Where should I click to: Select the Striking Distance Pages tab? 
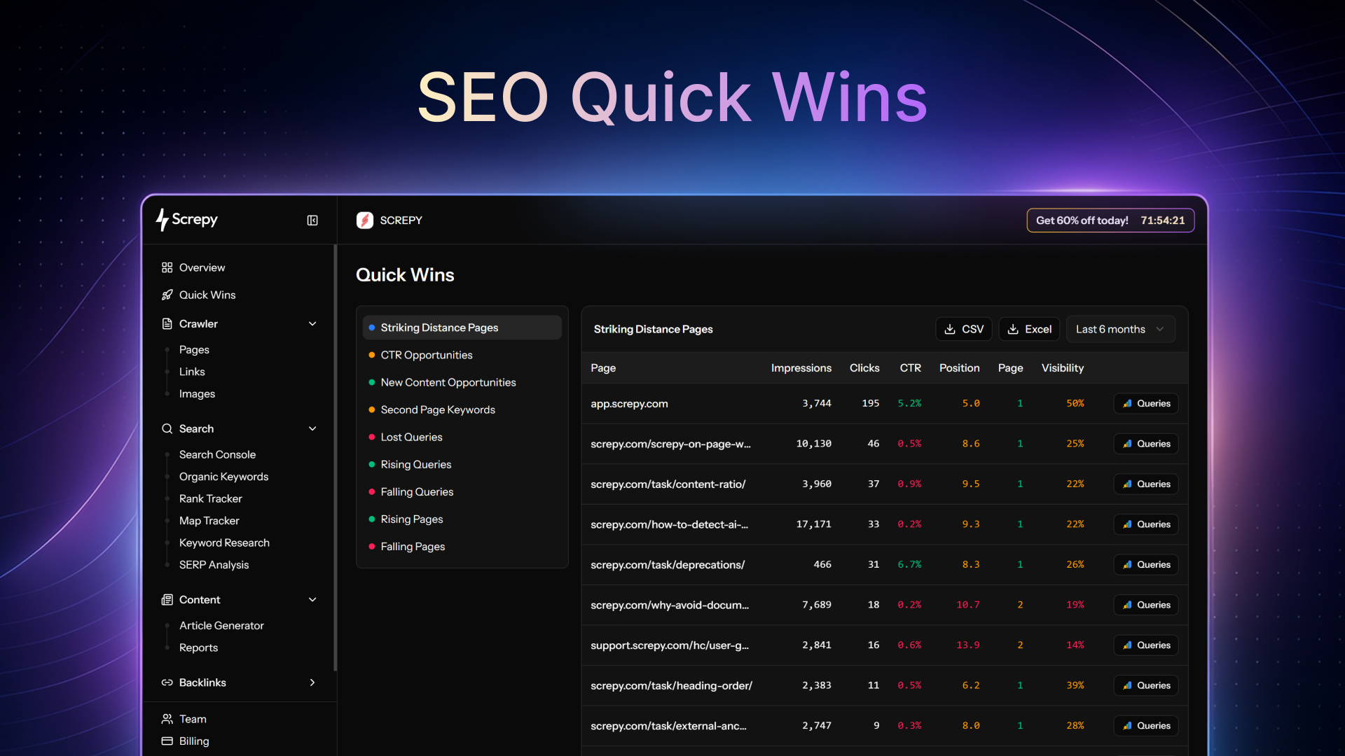[462, 328]
